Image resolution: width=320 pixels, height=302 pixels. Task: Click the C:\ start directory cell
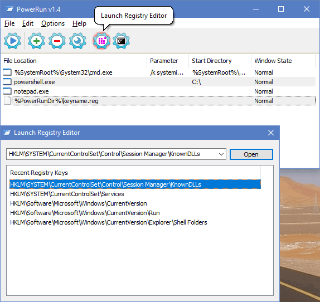[196, 82]
